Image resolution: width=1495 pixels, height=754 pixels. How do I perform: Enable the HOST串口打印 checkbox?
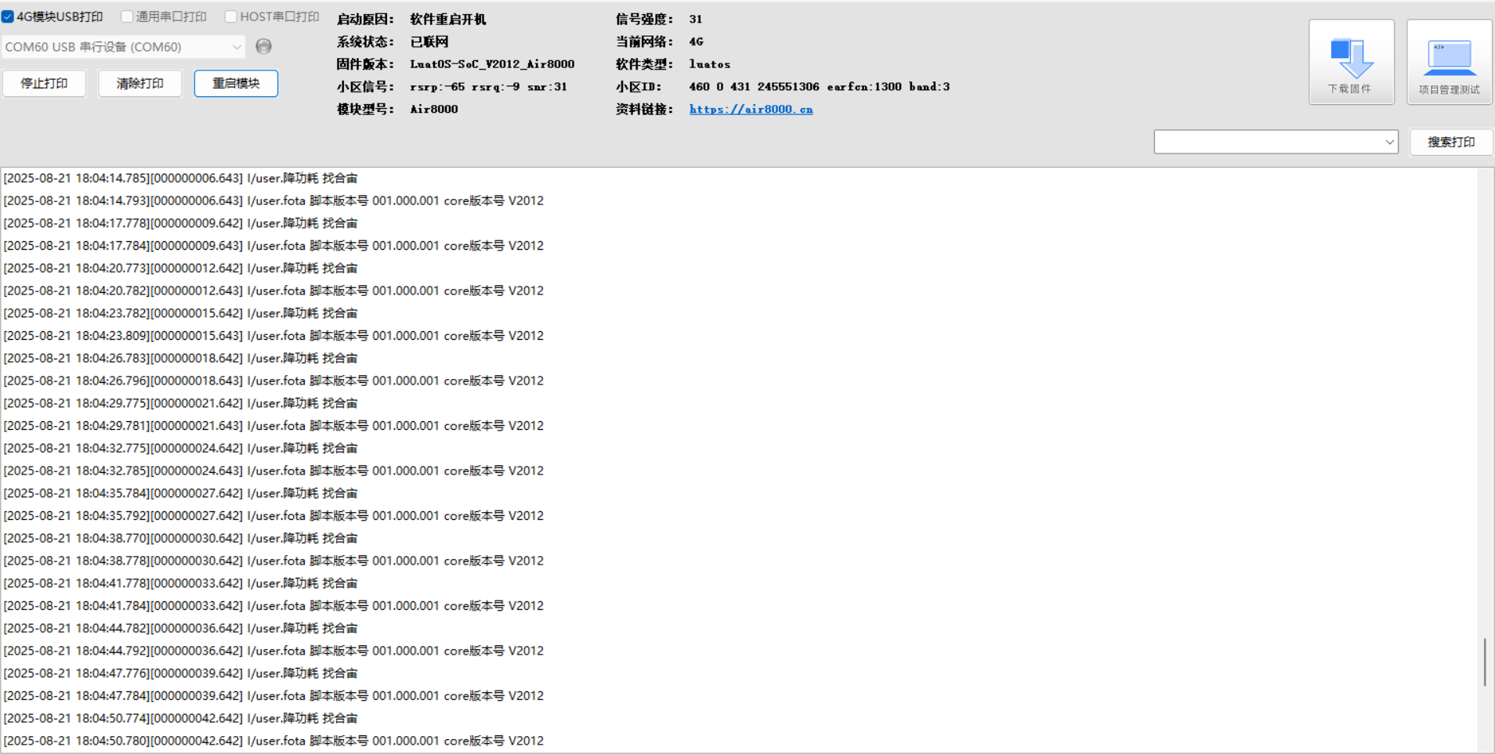(x=230, y=16)
